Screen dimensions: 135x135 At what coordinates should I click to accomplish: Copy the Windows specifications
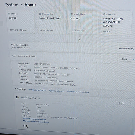121,103
